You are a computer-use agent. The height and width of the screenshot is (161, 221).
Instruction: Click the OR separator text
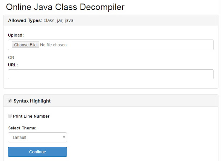click(x=11, y=58)
